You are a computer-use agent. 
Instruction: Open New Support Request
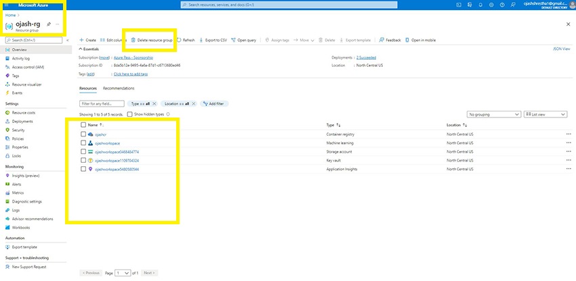[29, 267]
